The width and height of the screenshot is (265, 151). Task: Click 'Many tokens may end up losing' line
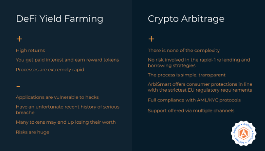66,122
